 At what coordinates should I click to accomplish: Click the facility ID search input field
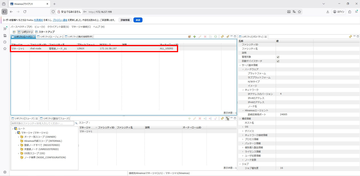pos(42,123)
